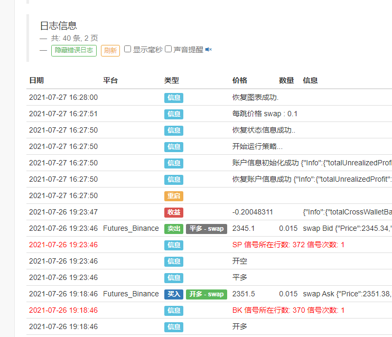The image size is (392, 337).
Task: Click 信息 badge beside 开始运行策略
Action: click(173, 147)
